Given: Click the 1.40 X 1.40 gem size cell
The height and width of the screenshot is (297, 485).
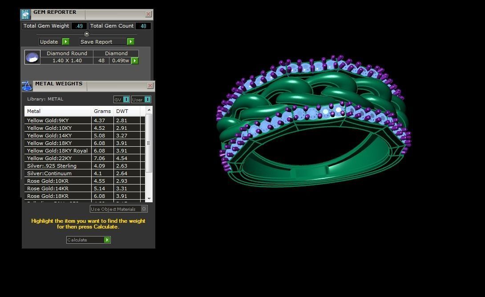Looking at the screenshot, I should (x=67, y=60).
